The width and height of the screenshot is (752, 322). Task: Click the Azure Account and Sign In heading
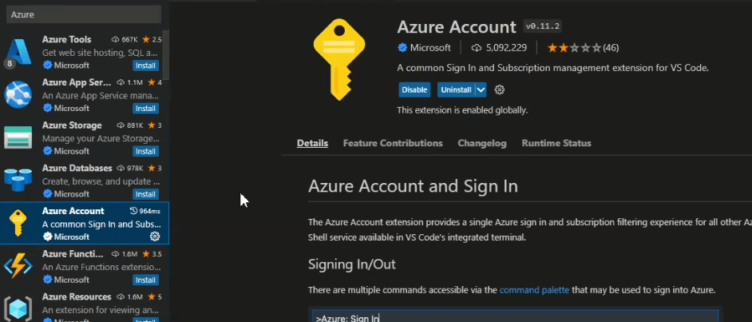click(x=413, y=185)
